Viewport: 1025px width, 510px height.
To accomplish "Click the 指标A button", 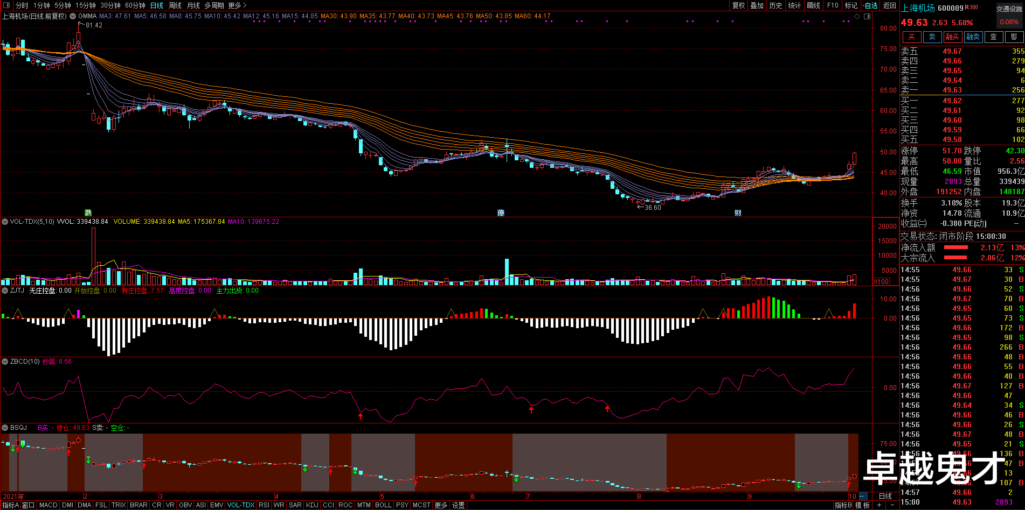I will (x=10, y=505).
